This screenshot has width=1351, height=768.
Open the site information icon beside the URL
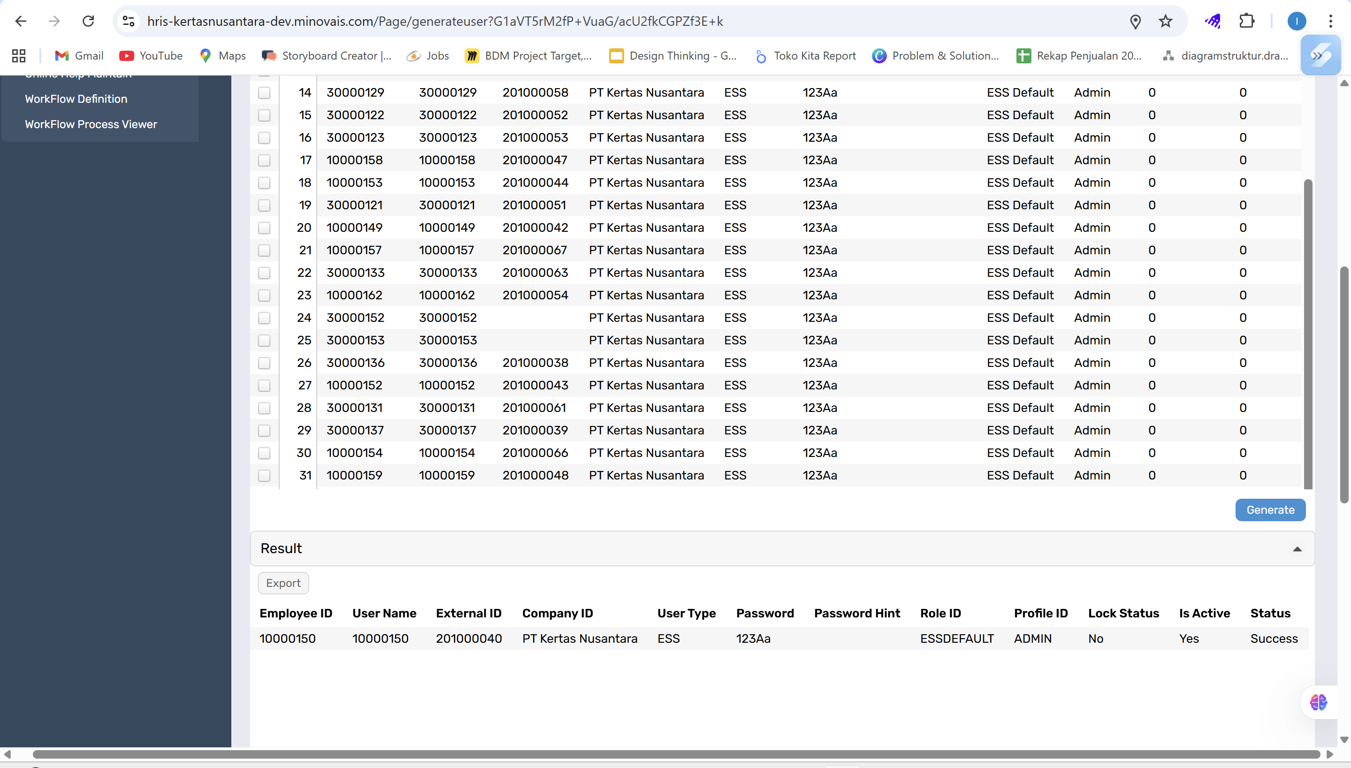129,21
